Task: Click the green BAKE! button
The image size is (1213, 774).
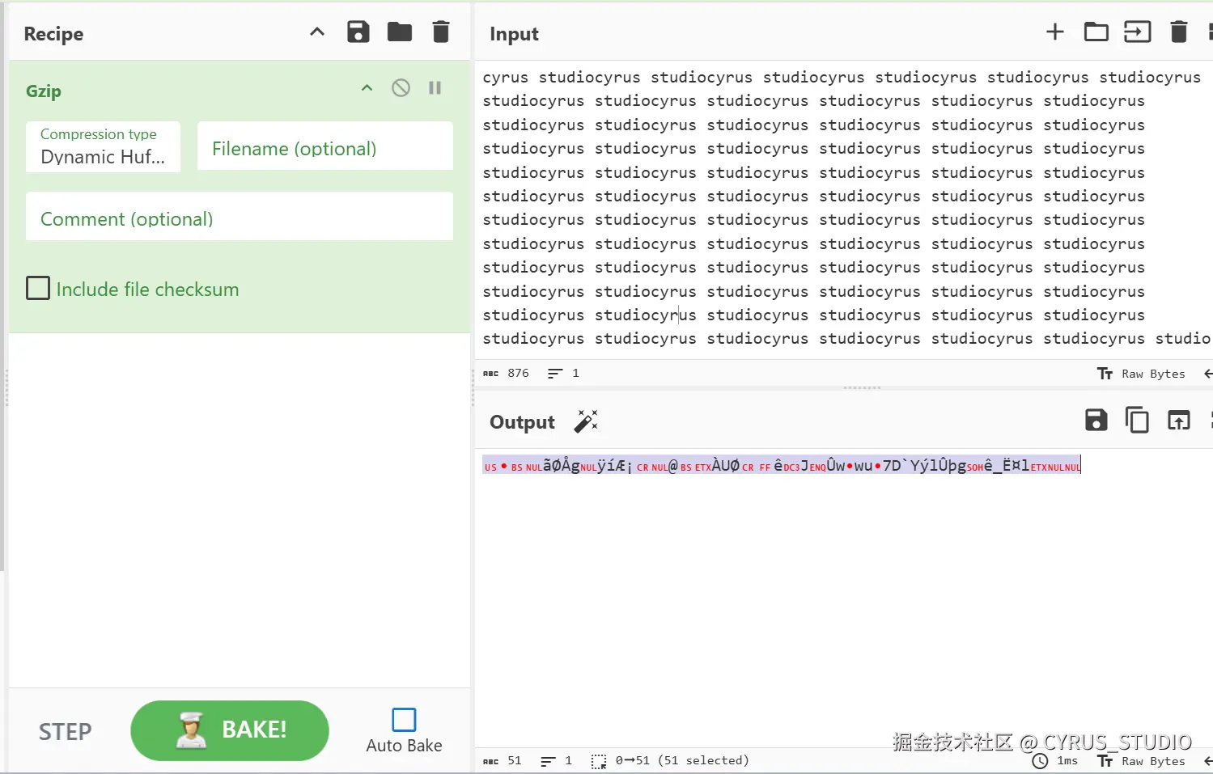Action: (230, 730)
